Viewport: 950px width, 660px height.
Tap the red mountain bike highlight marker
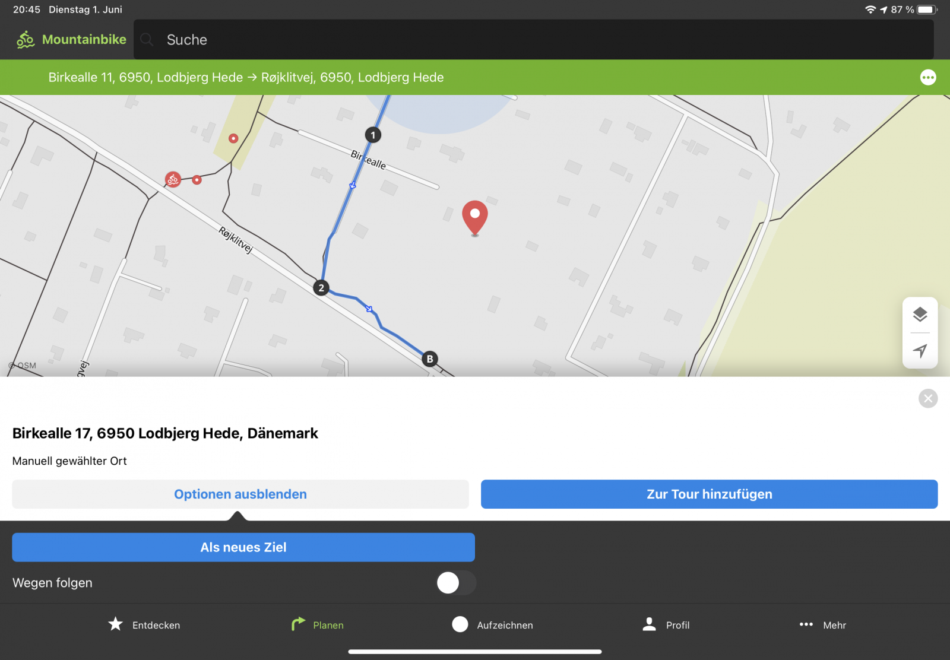pos(173,179)
